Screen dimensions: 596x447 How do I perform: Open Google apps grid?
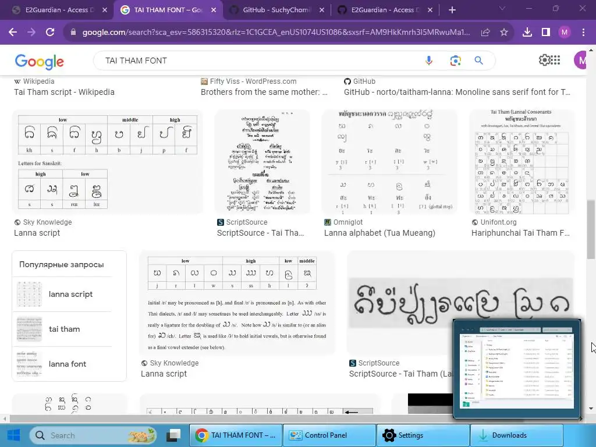(555, 60)
